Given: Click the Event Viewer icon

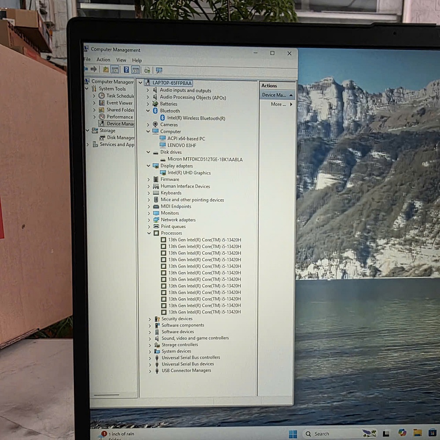Looking at the screenshot, I should tap(102, 103).
